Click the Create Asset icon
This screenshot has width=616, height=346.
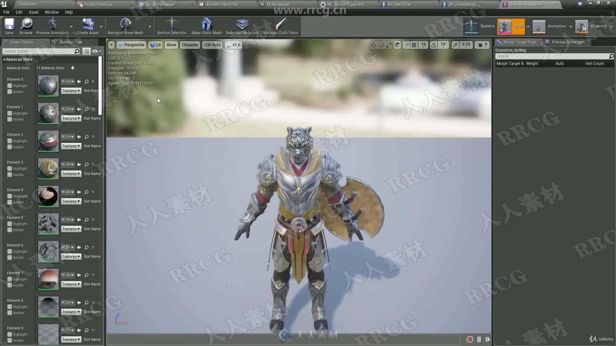(88, 26)
